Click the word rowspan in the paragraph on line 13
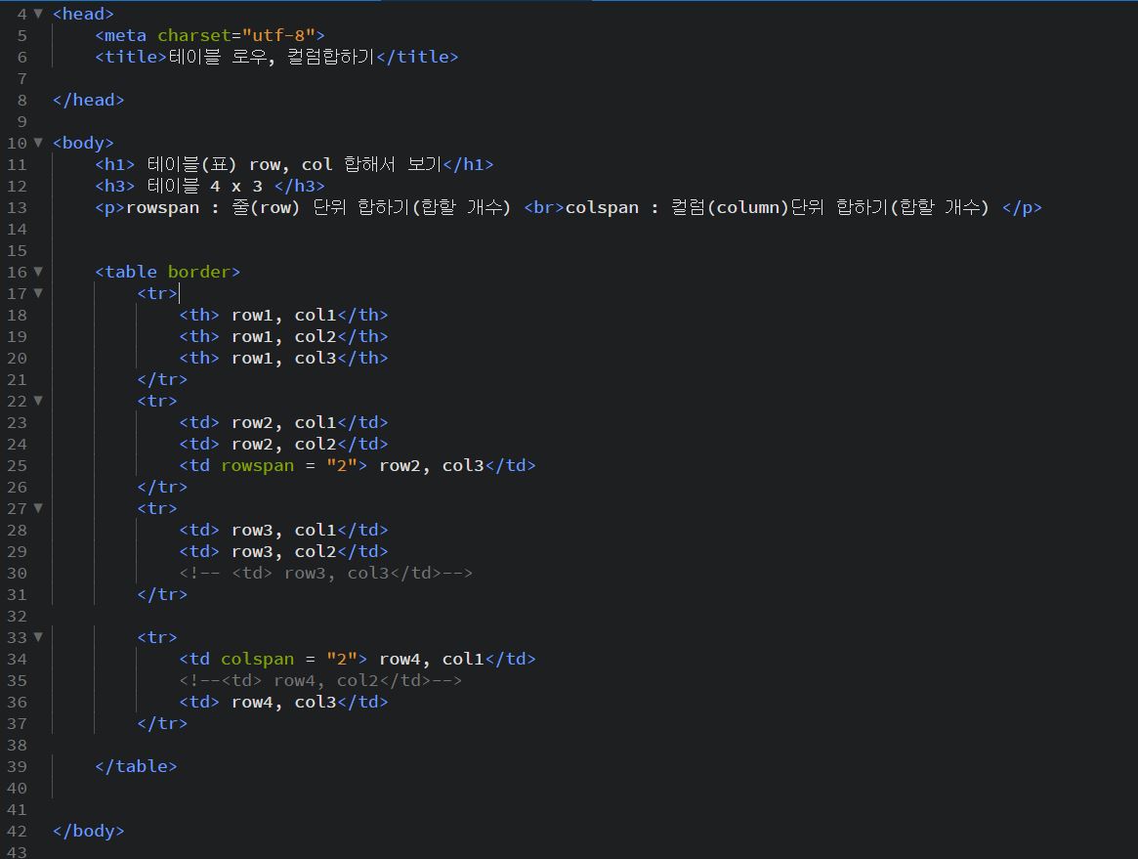The image size is (1138, 859). pos(162,208)
